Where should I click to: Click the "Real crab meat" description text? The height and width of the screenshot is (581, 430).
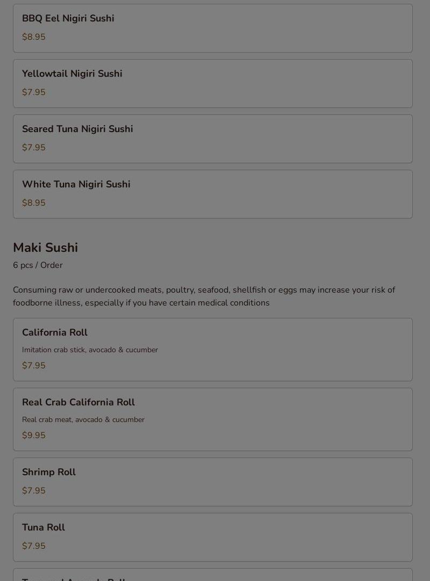pyautogui.click(x=83, y=419)
